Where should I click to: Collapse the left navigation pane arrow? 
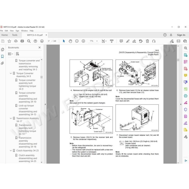[x=45, y=104]
